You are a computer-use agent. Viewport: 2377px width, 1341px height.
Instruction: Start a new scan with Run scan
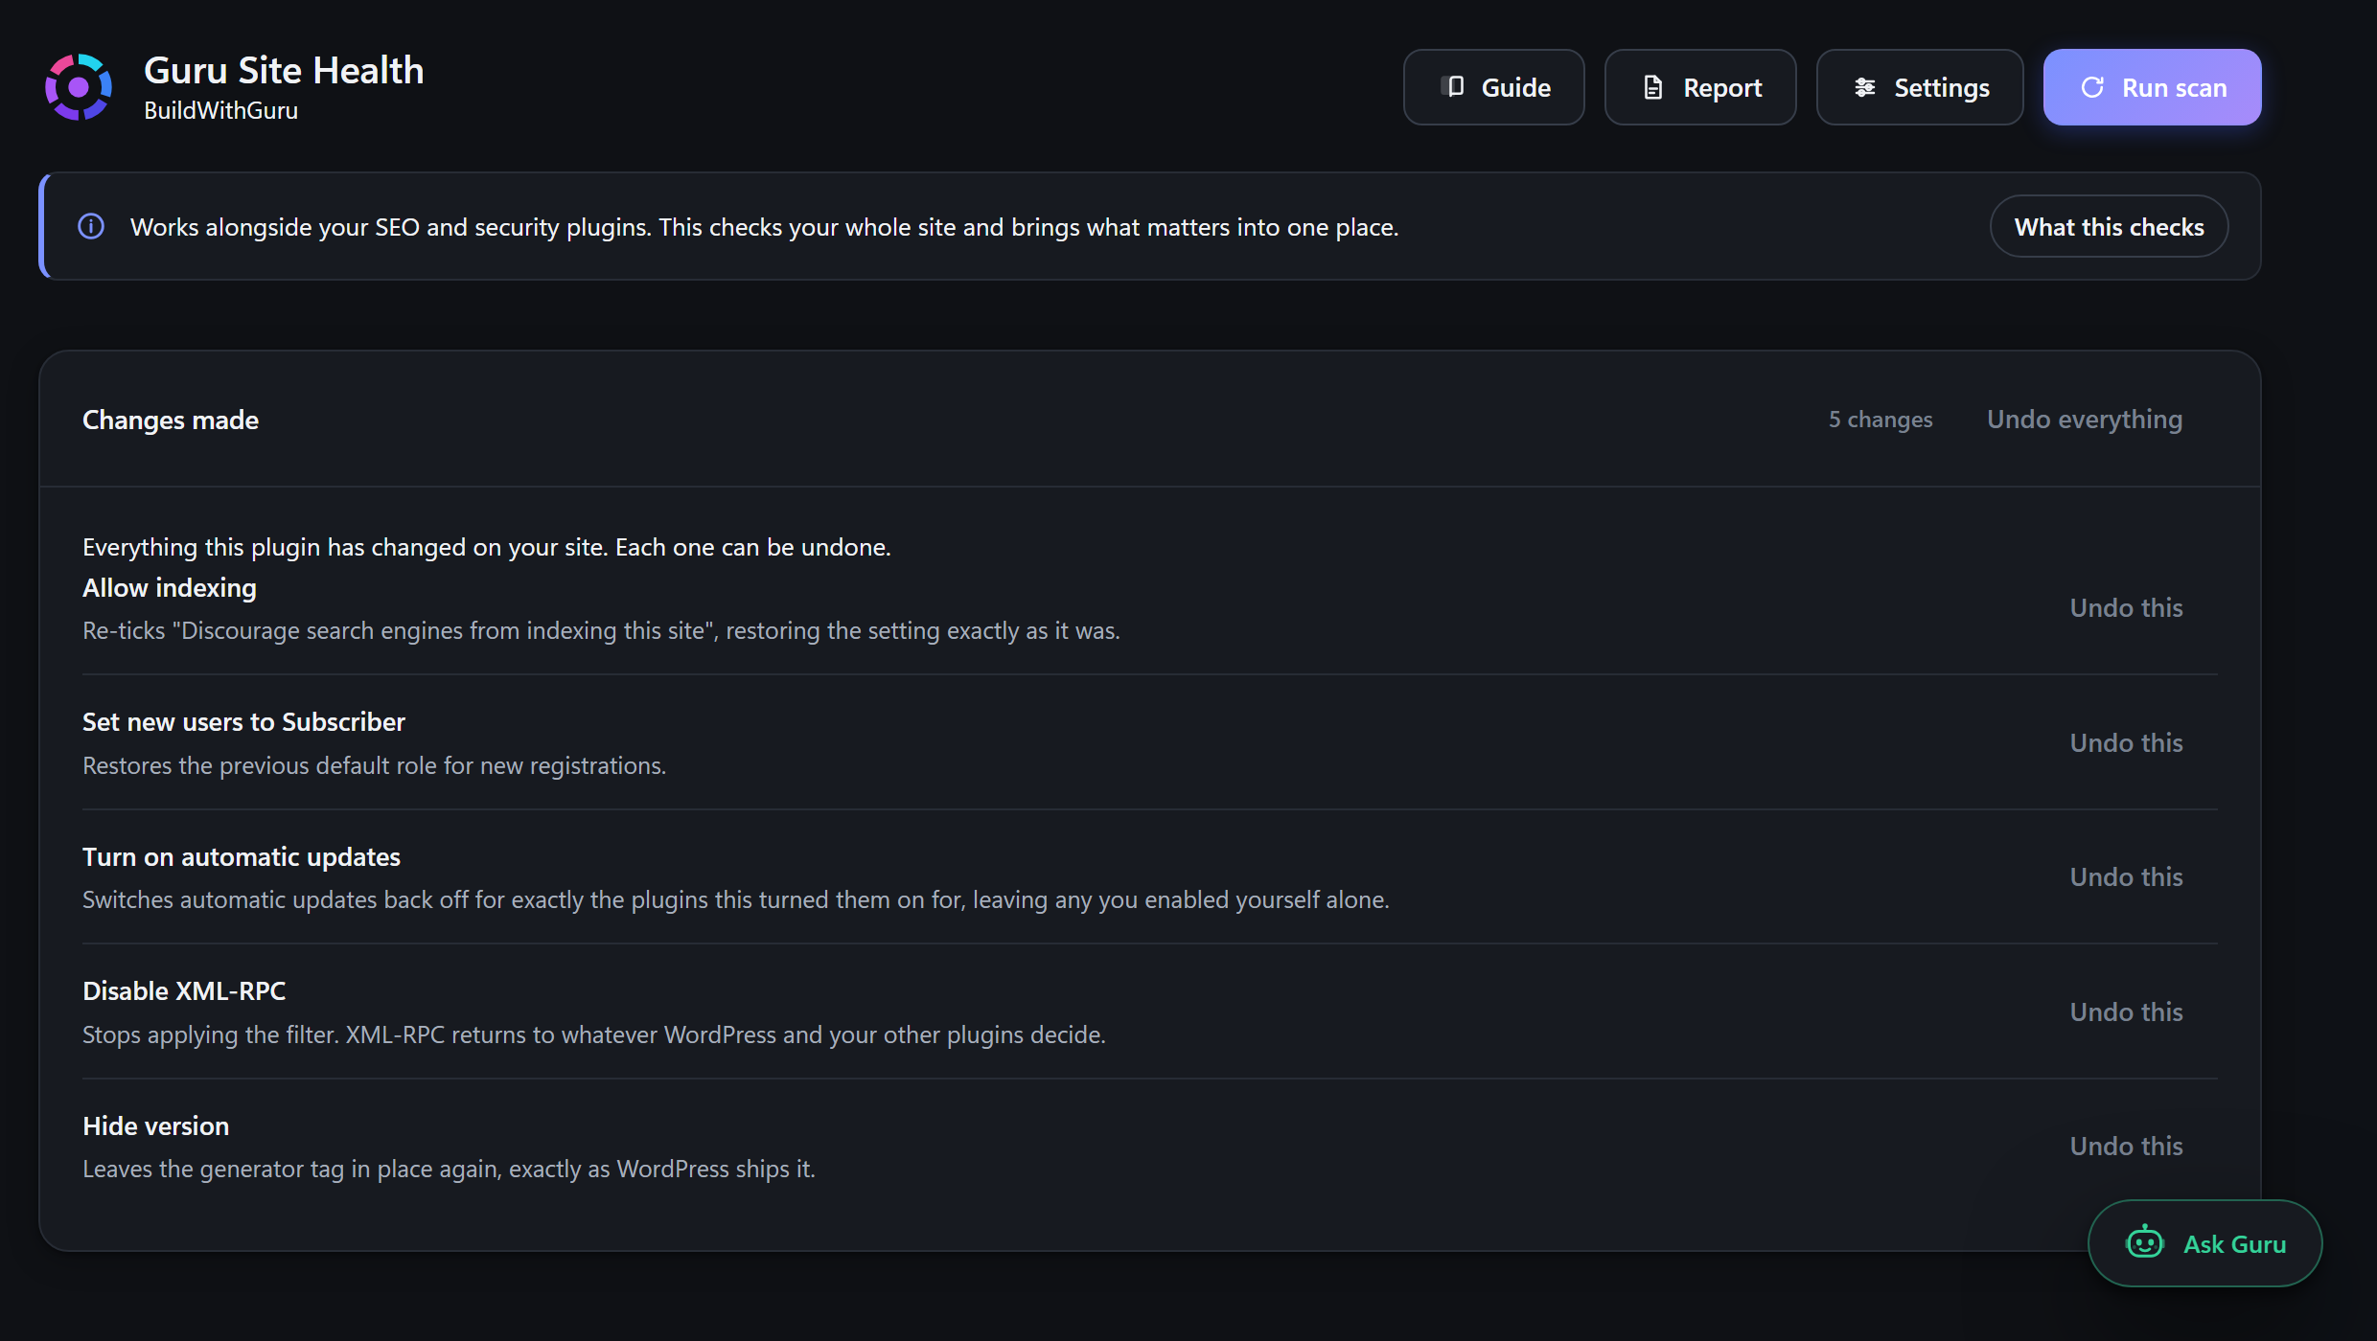tap(2152, 87)
